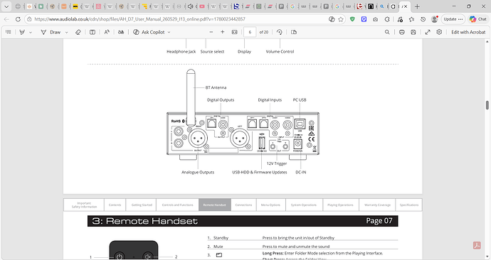The width and height of the screenshot is (491, 260).
Task: Enter PDF full screen mode
Action: (x=428, y=32)
